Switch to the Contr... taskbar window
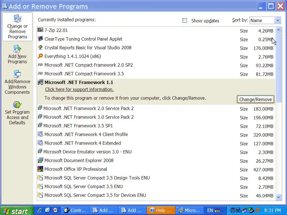287x215 pixels. click(75, 211)
